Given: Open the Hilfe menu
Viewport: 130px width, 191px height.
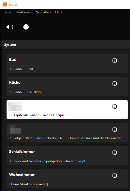Looking at the screenshot, I should (x=59, y=12).
